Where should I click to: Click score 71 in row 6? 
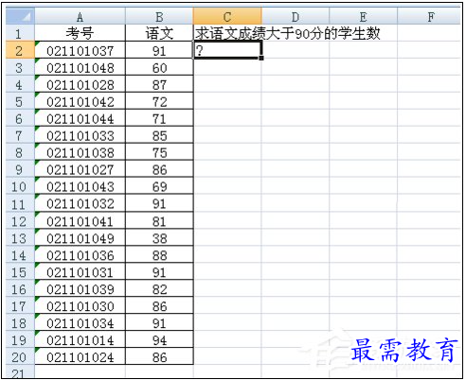tap(159, 118)
